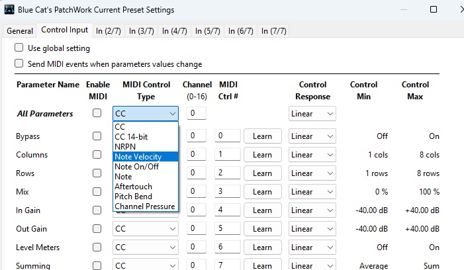This screenshot has height=270, width=464.
Task: Tick the Enable MIDI checkbox for Mix
Action: 97,192
